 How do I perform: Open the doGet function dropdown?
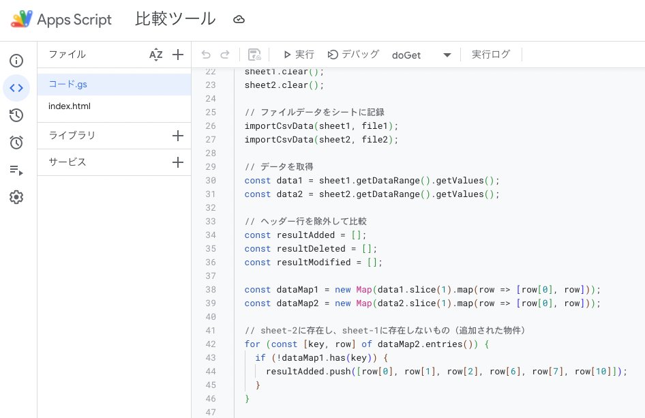click(x=421, y=55)
